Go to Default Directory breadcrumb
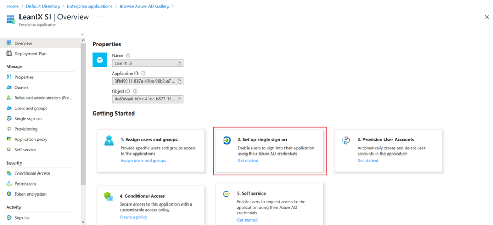The image size is (493, 225). pyautogui.click(x=42, y=6)
